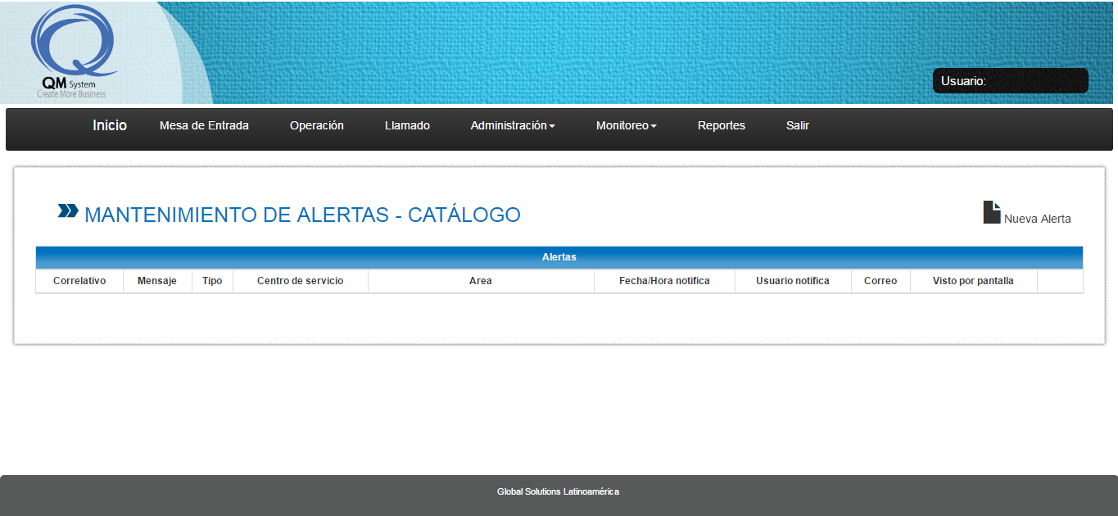Click the QM System logo
The width and height of the screenshot is (1118, 516).
click(73, 51)
